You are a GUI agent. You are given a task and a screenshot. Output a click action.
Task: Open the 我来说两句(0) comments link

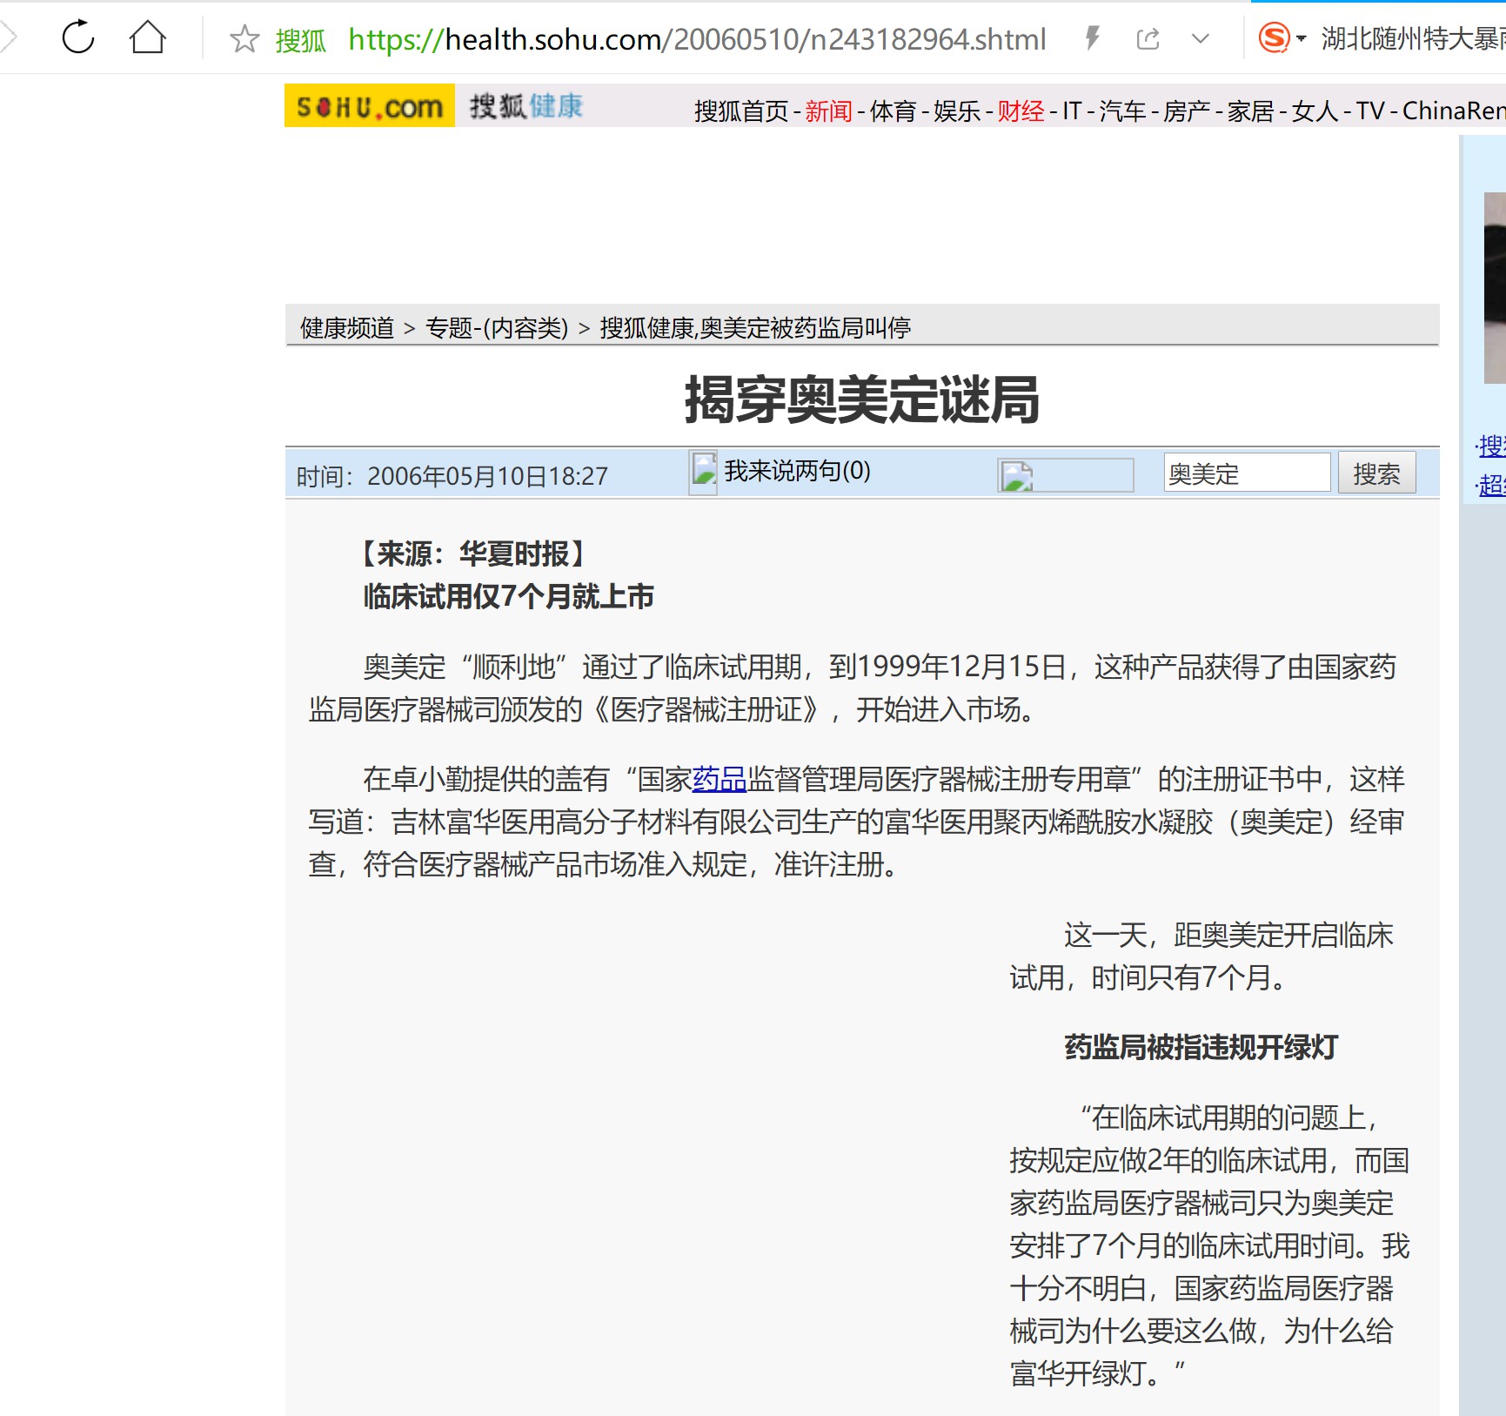tap(797, 471)
